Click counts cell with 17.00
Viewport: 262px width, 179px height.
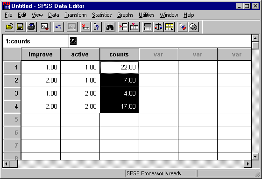(119, 106)
